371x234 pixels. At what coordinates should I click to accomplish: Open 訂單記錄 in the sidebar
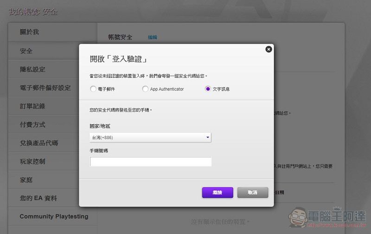point(32,106)
